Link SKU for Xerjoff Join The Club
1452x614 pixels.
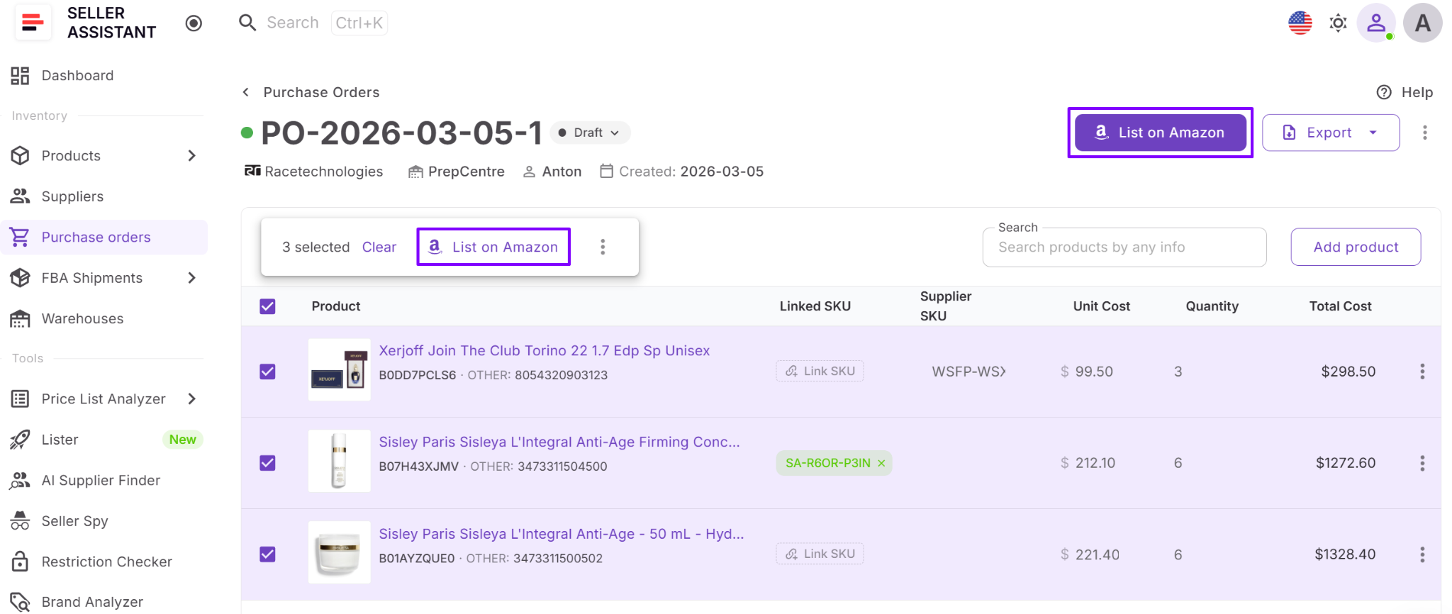point(820,371)
